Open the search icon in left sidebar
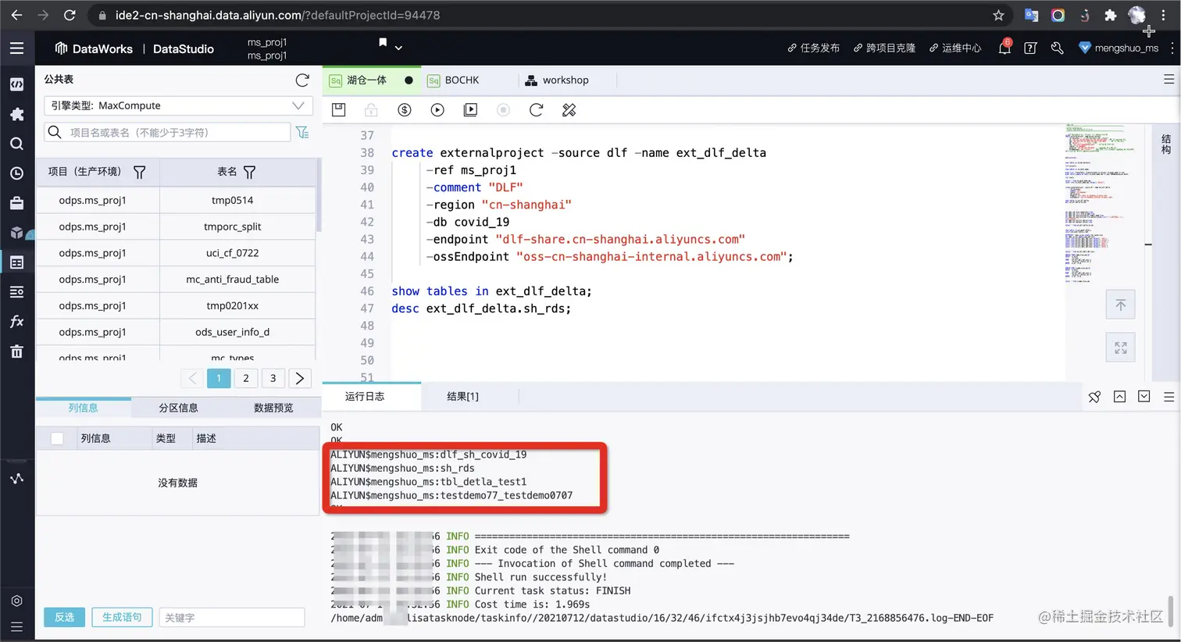 [x=16, y=144]
